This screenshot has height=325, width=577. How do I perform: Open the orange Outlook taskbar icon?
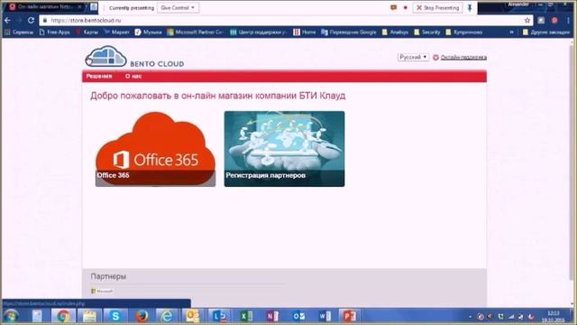pos(193,316)
